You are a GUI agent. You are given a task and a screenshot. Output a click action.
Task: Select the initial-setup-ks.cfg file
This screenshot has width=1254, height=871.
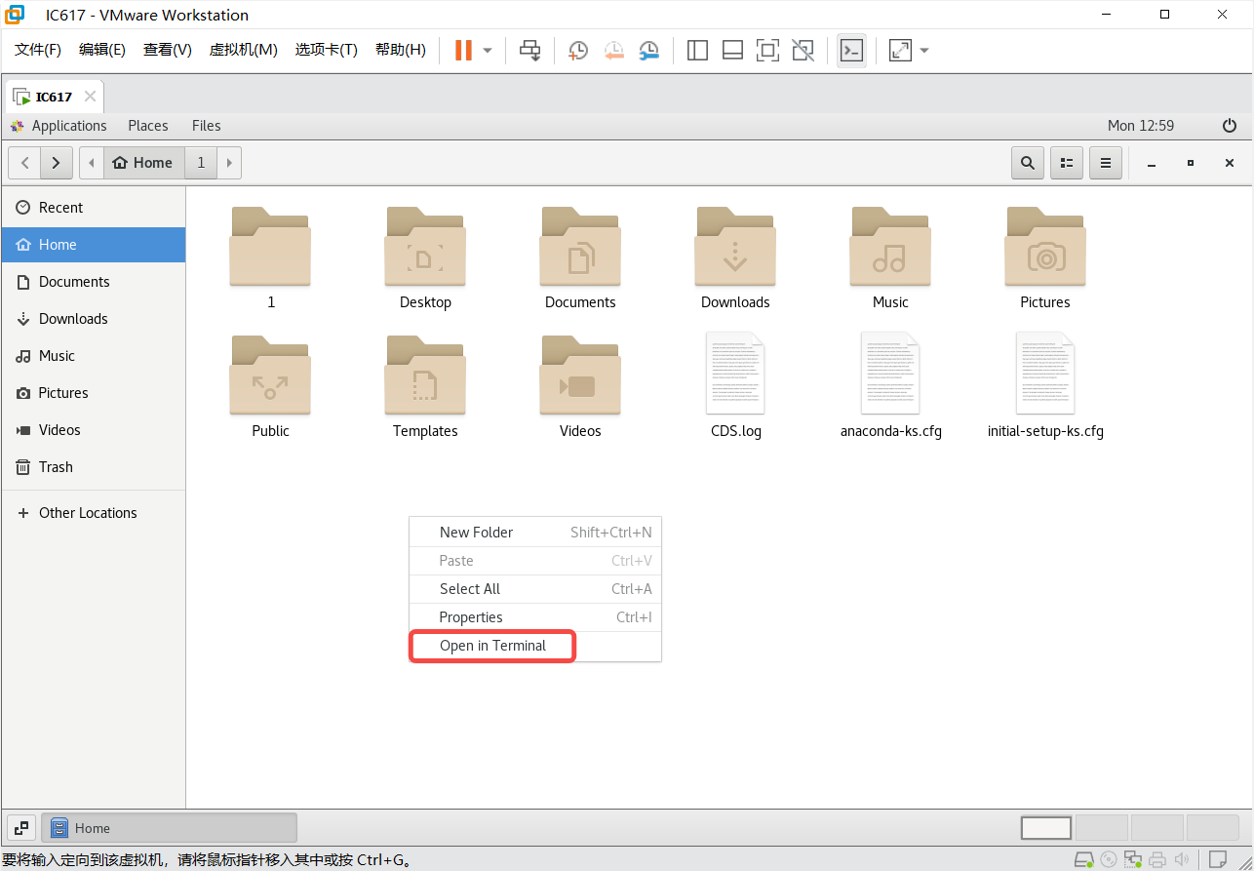(x=1045, y=374)
